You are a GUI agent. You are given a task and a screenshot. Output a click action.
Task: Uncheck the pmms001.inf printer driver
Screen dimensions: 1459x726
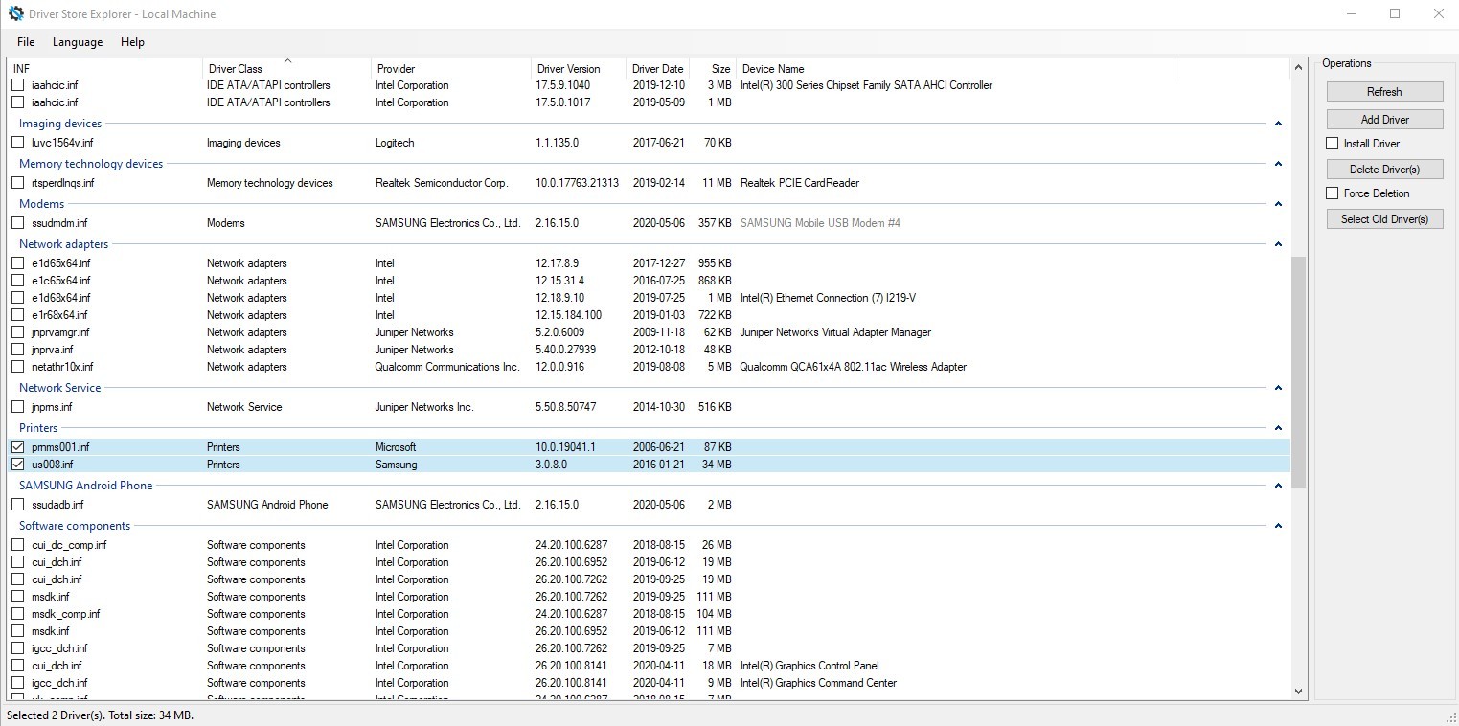[x=17, y=446]
